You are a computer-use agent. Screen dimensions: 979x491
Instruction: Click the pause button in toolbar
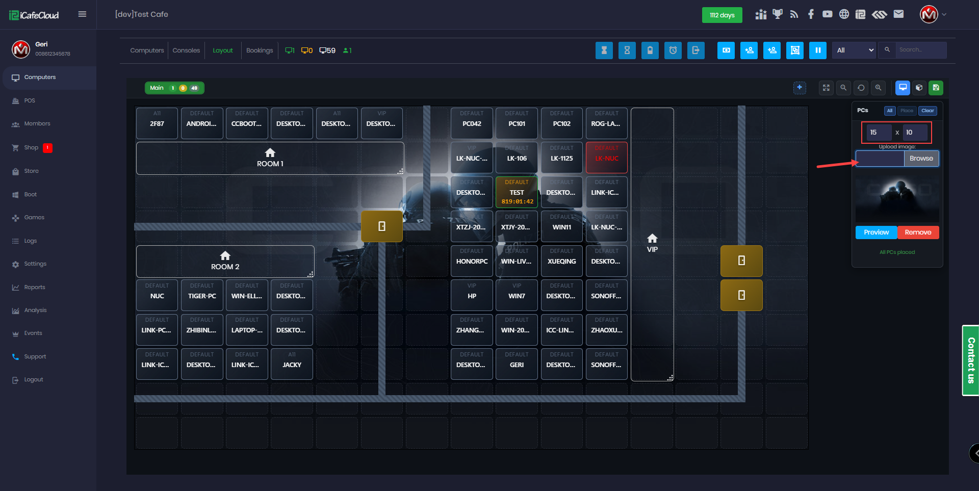pos(817,50)
